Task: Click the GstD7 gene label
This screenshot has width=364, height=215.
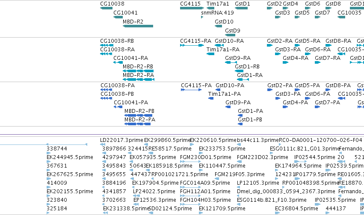Action: [x=322, y=12]
